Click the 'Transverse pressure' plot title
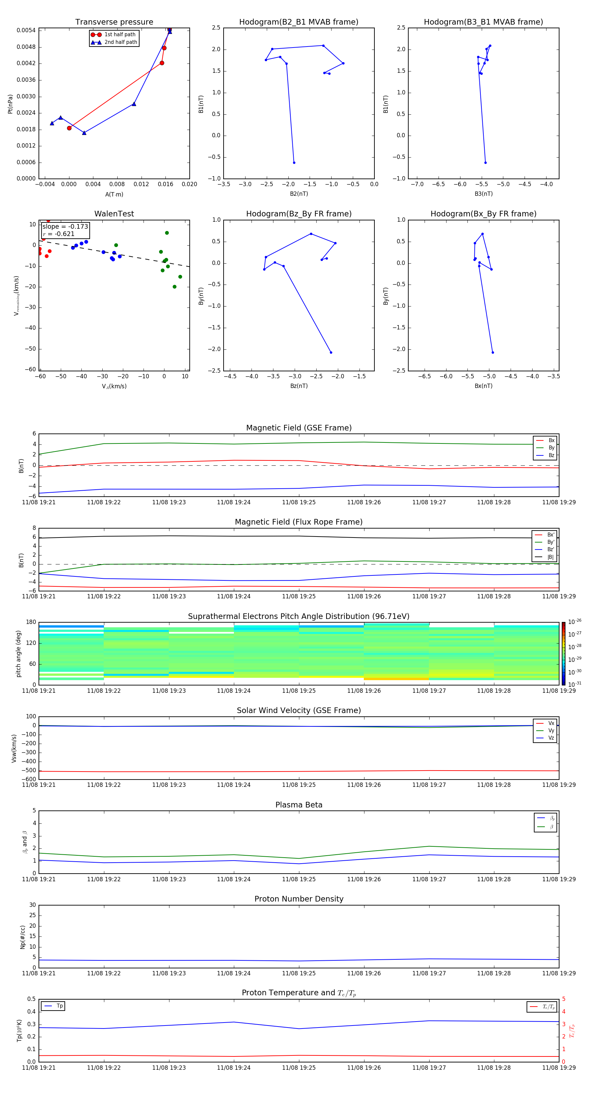The width and height of the screenshot is (598, 1097). coord(114,22)
